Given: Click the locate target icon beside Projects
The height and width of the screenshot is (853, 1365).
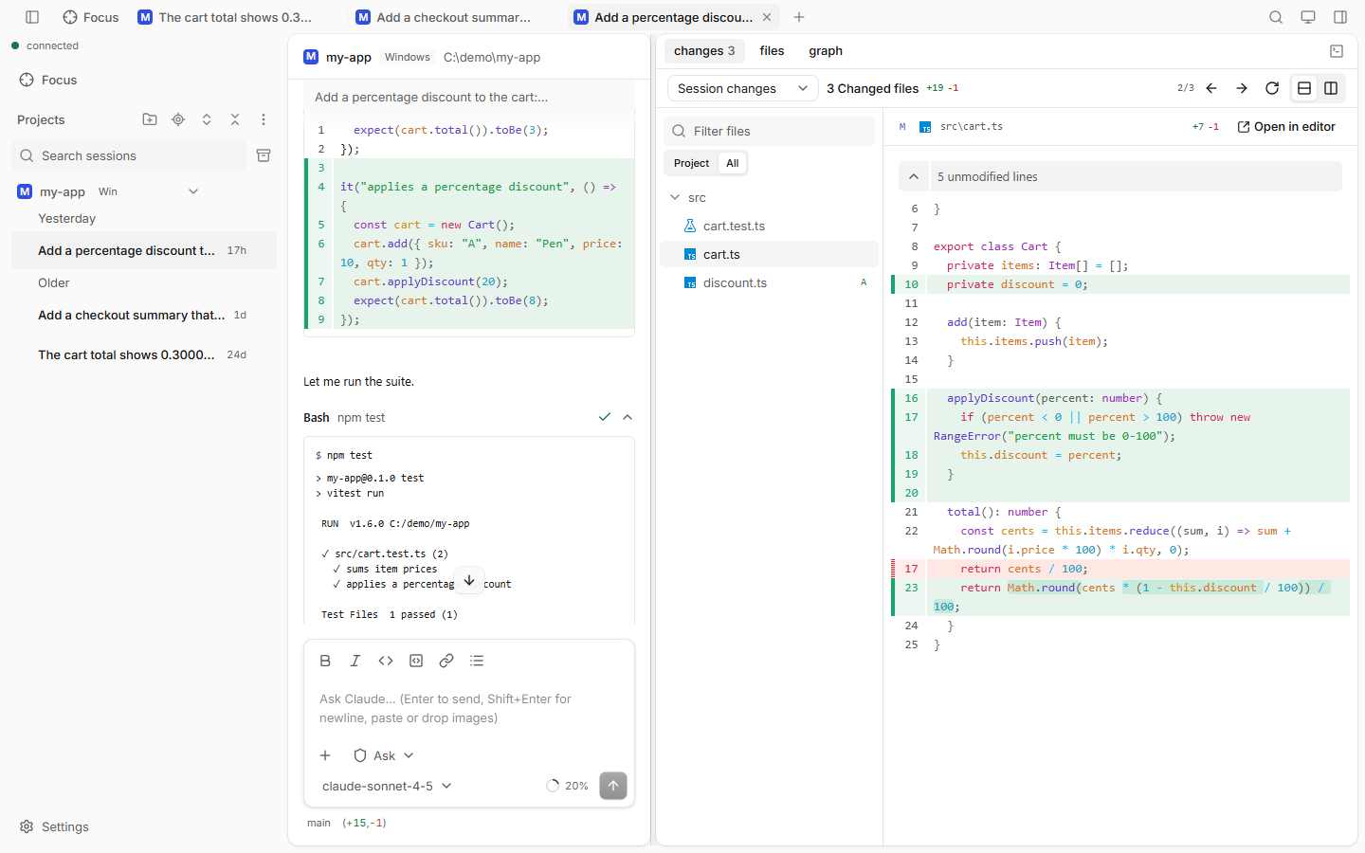Looking at the screenshot, I should click(178, 119).
